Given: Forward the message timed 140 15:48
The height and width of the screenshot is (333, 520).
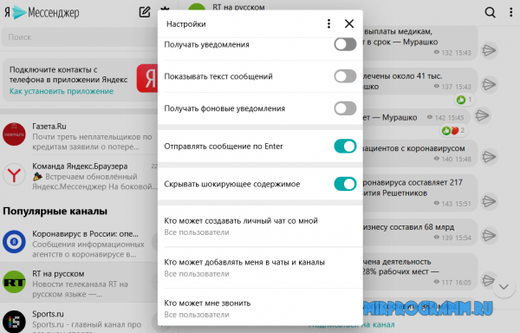Looking at the screenshot, I should [489, 157].
